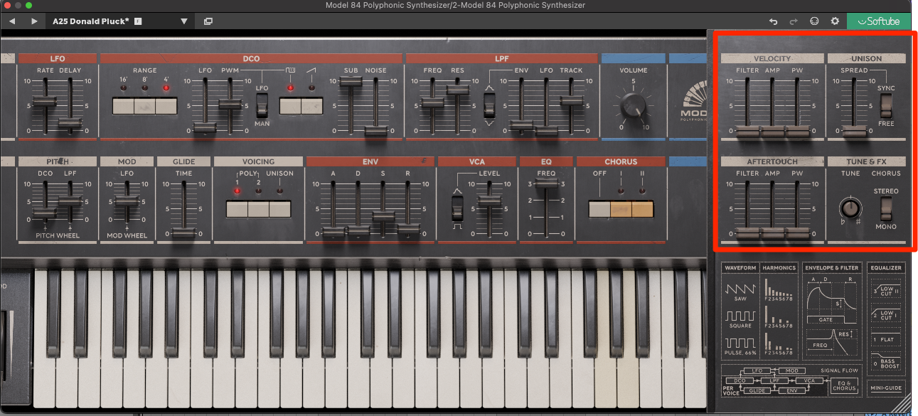The width and height of the screenshot is (918, 416).
Task: Click the smiley face icon in toolbar
Action: tap(814, 21)
